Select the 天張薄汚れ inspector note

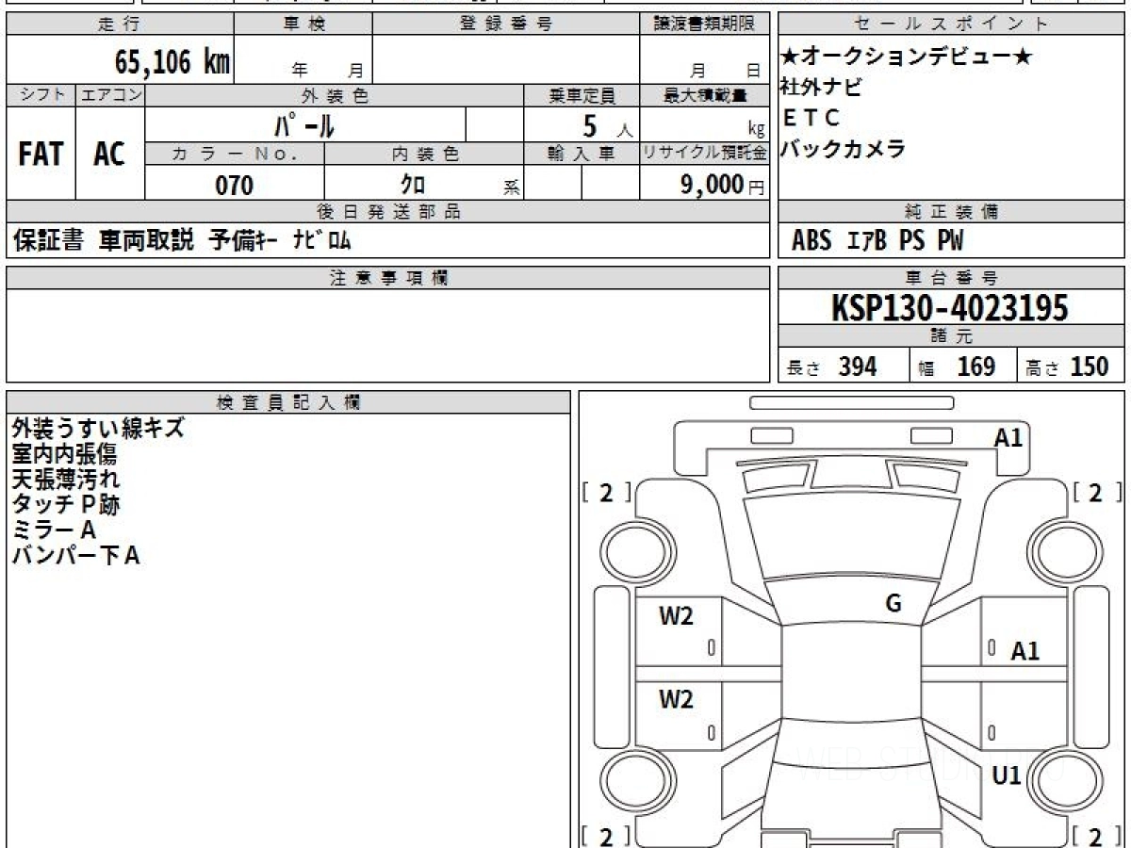click(66, 480)
